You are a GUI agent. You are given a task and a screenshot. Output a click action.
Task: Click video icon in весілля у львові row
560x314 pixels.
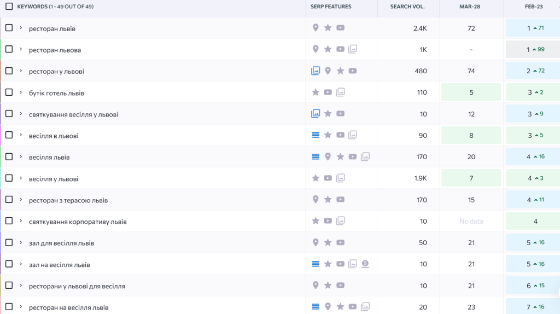328,178
